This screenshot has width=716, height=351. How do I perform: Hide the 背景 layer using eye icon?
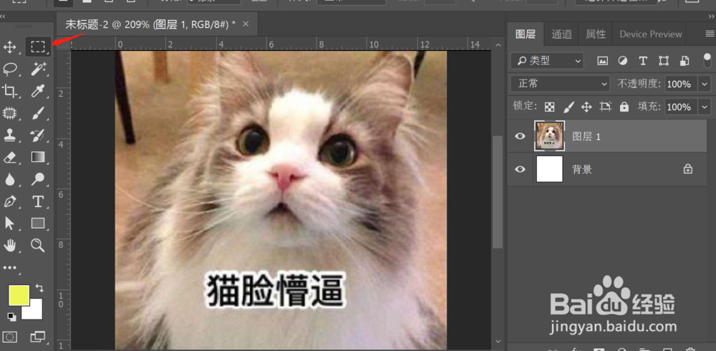pyautogui.click(x=520, y=169)
